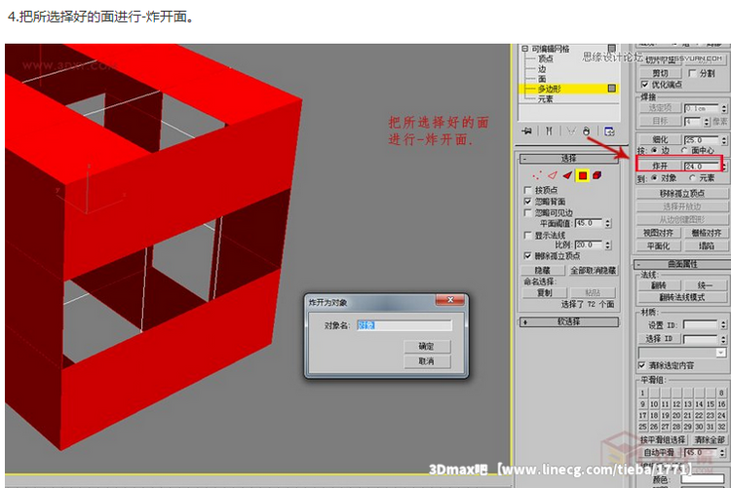Click 栅格对齐 button
Screen dimensions: 731x488
coord(706,232)
